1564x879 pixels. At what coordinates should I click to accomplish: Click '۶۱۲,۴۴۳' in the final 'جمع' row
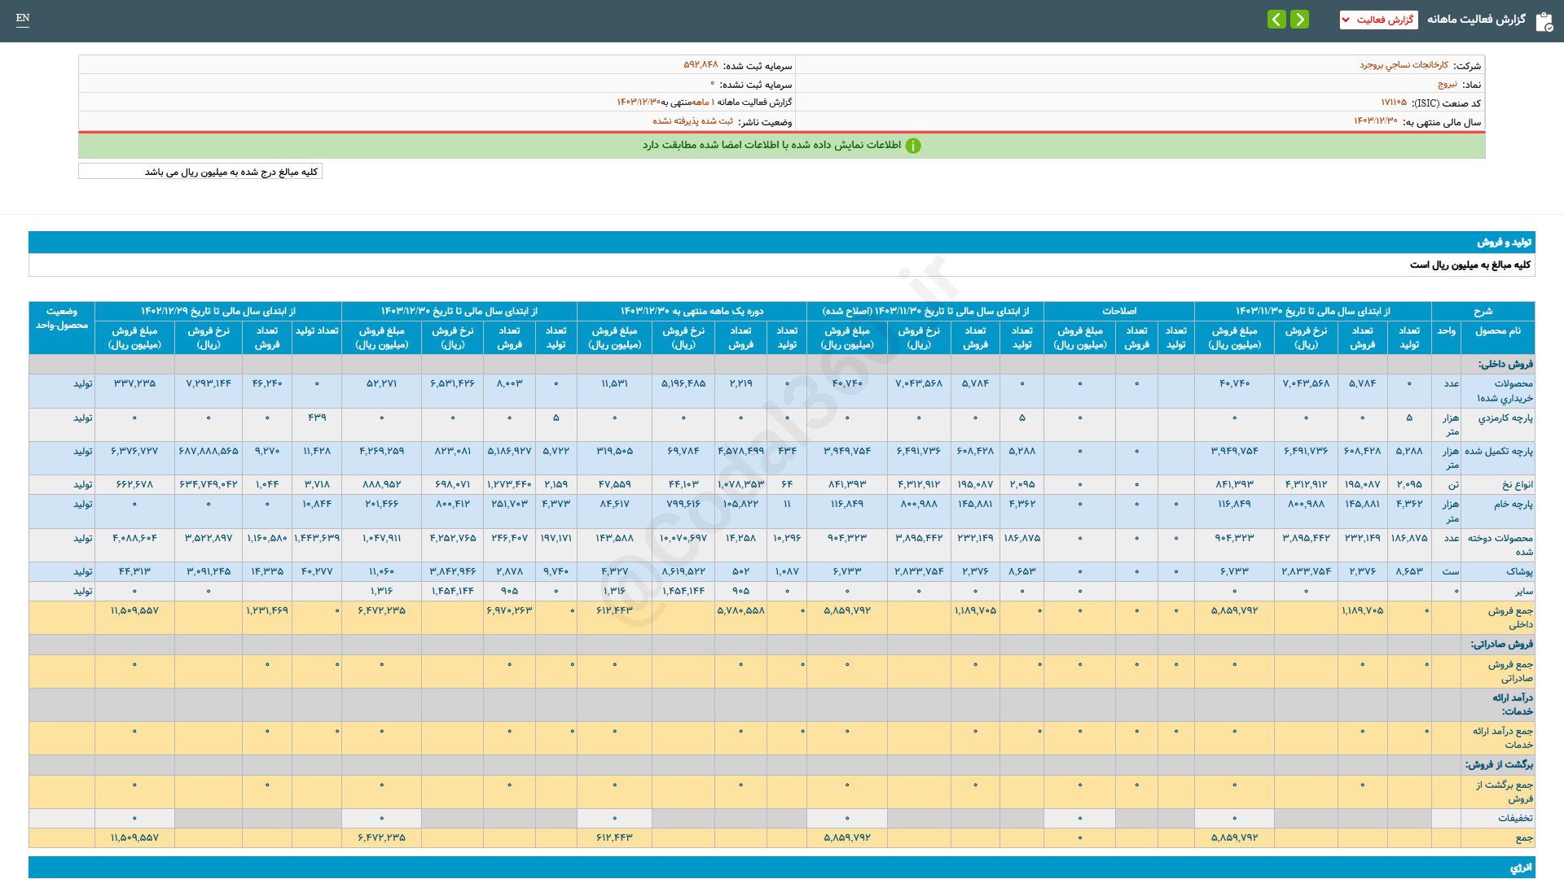[615, 837]
